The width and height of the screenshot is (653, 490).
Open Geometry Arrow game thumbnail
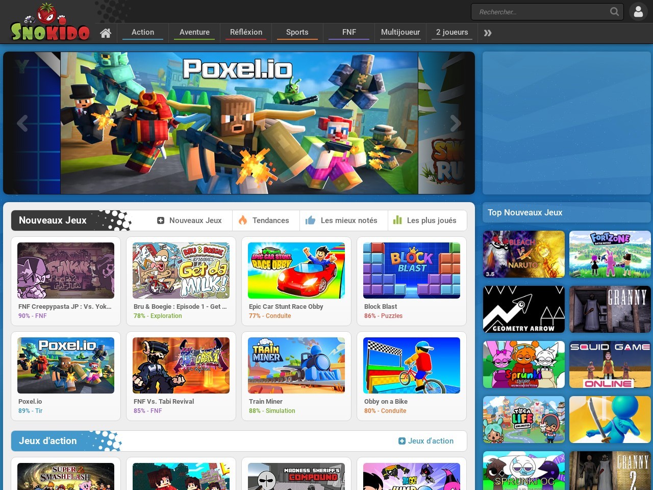click(524, 309)
